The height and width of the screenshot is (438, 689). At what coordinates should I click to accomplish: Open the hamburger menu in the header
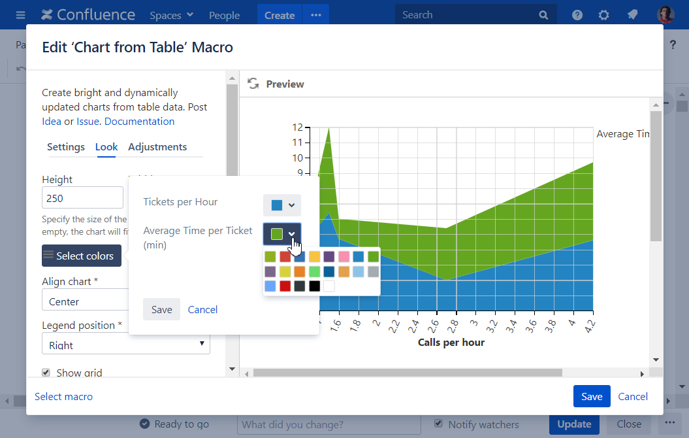pyautogui.click(x=20, y=15)
